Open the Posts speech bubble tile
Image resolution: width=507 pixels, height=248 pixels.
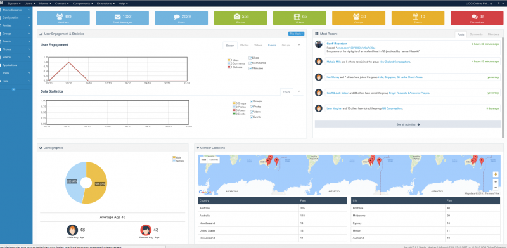point(181,18)
